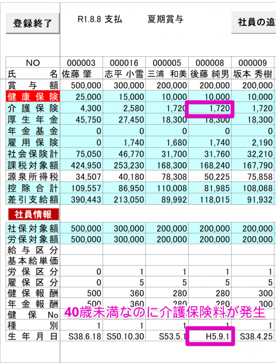
Task: Select 後藤 純男's highlighted 介護保険 cell 1,720
Action: [210, 108]
